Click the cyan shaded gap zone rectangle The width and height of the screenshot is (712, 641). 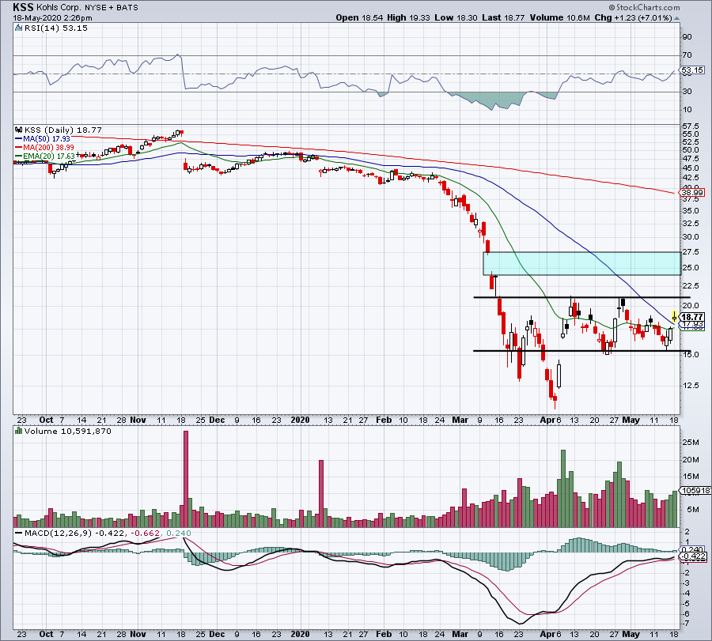pos(581,263)
